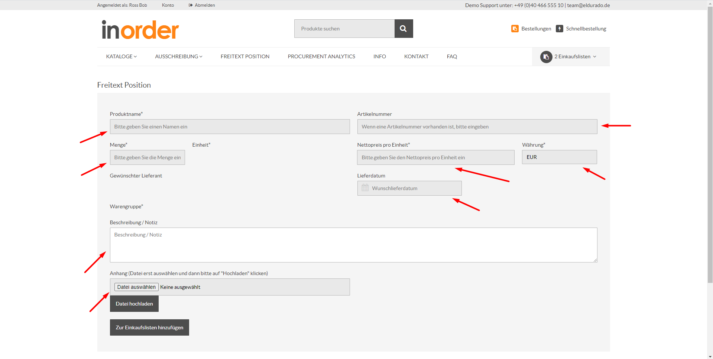Viewport: 713px width, 359px height.
Task: Click the search magnifier icon
Action: (404, 28)
